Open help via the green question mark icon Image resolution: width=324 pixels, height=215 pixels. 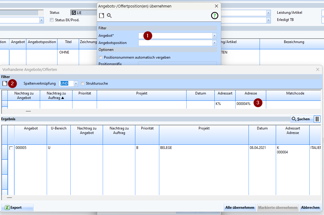(x=215, y=16)
